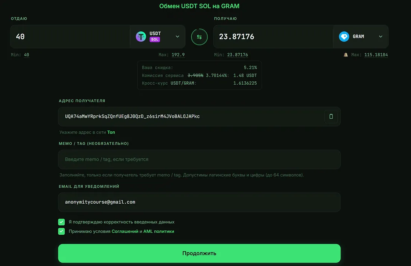The height and width of the screenshot is (266, 411).
Task: Set receive amount to Max 115.18184
Action: [x=376, y=55]
